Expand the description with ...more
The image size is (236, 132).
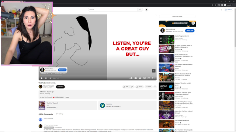[67, 97]
